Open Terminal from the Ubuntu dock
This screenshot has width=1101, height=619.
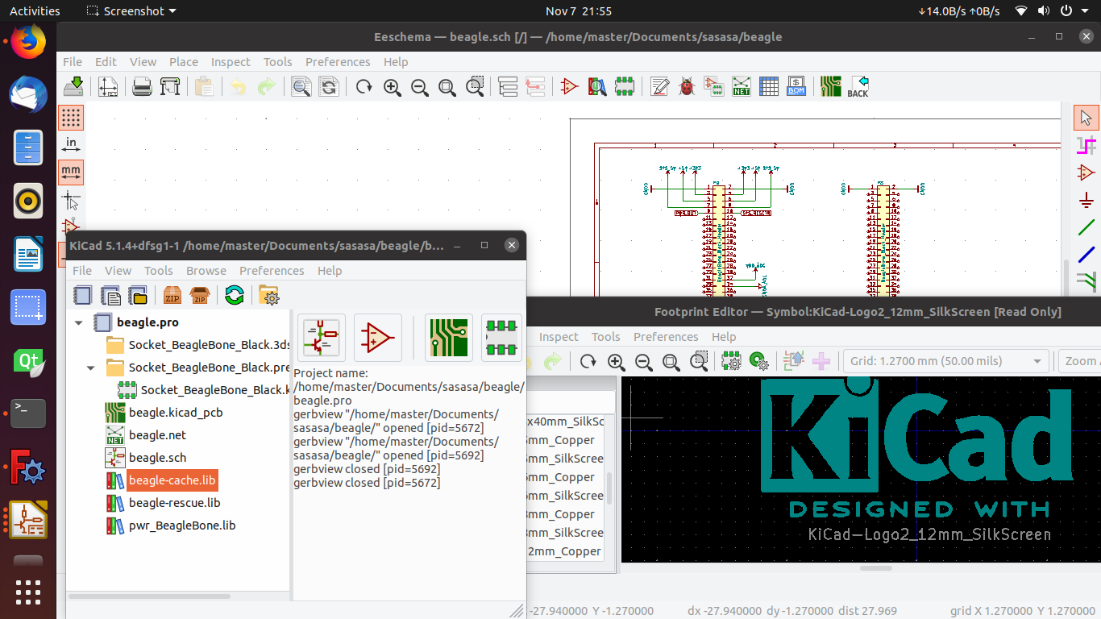[28, 413]
